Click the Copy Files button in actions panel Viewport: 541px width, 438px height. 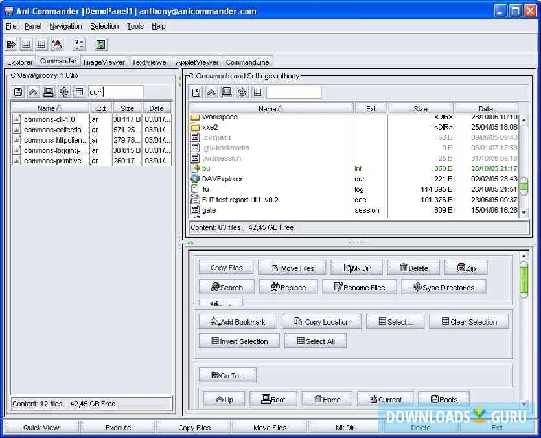[226, 268]
